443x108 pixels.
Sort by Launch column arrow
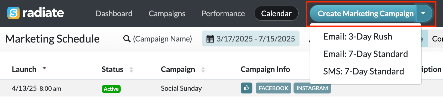point(44,68)
